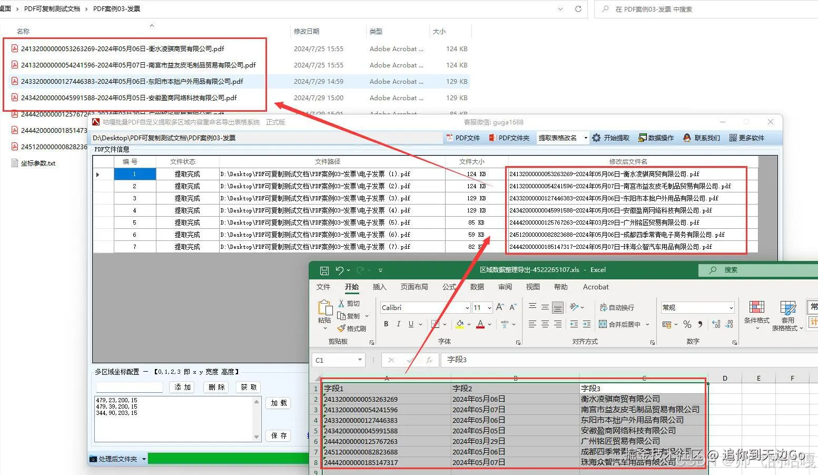Click the center horizontally icon
Screen dimensions: 818x475
point(545,324)
